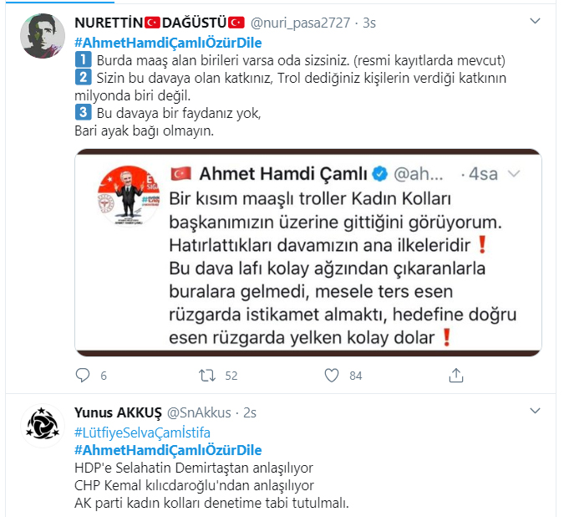Image resolution: width=564 pixels, height=517 pixels.
Task: Open Yunus AKKUŞ's profile avatar
Action: pyautogui.click(x=43, y=426)
